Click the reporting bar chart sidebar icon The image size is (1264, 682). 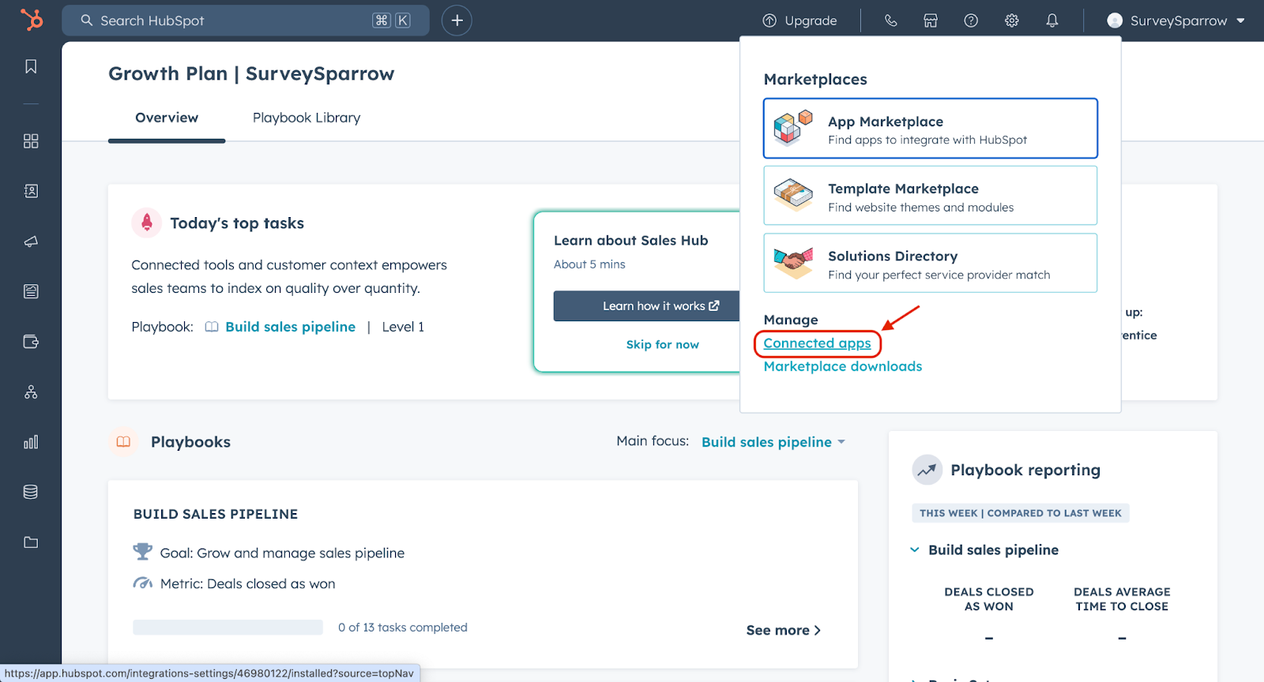[31, 442]
